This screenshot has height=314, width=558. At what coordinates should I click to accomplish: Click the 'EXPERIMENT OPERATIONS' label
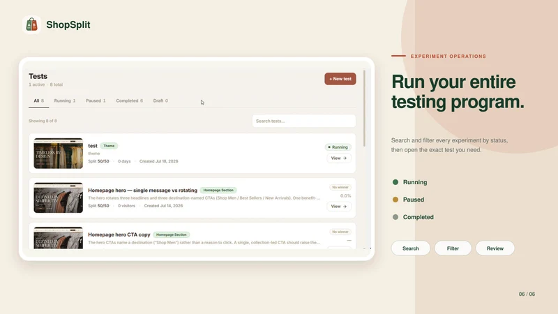tap(448, 57)
